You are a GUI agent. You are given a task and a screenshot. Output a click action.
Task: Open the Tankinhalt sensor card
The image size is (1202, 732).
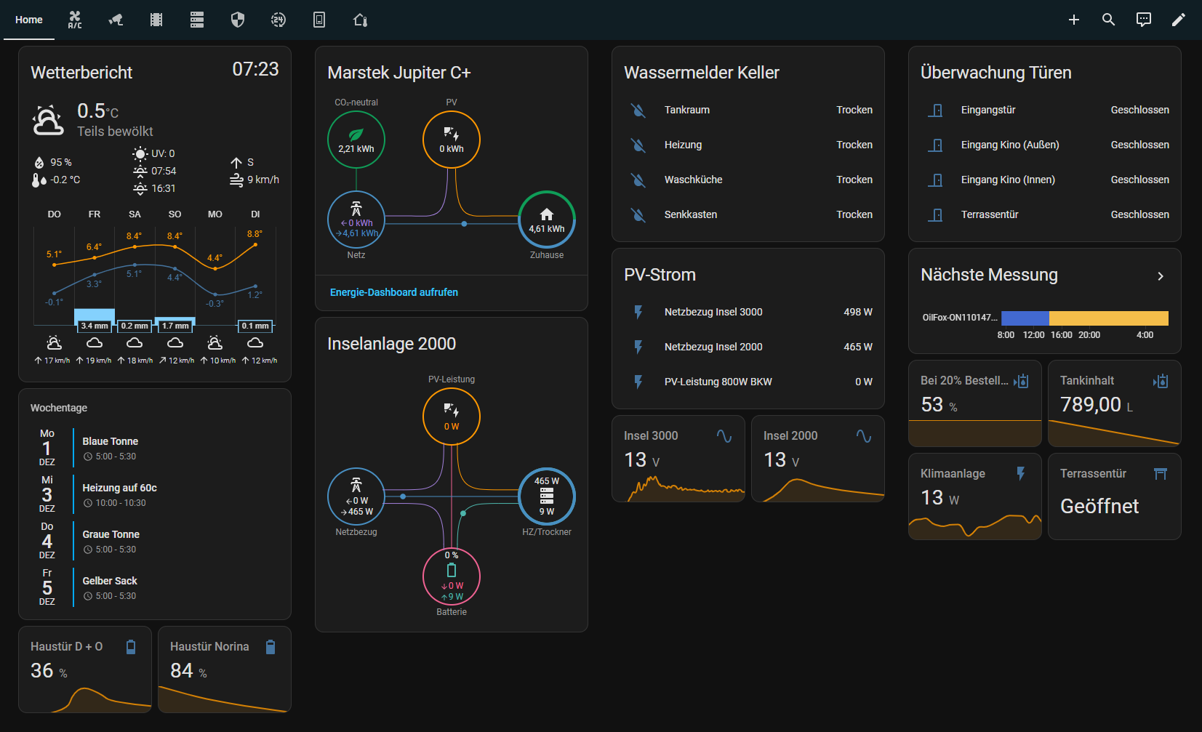point(1114,403)
